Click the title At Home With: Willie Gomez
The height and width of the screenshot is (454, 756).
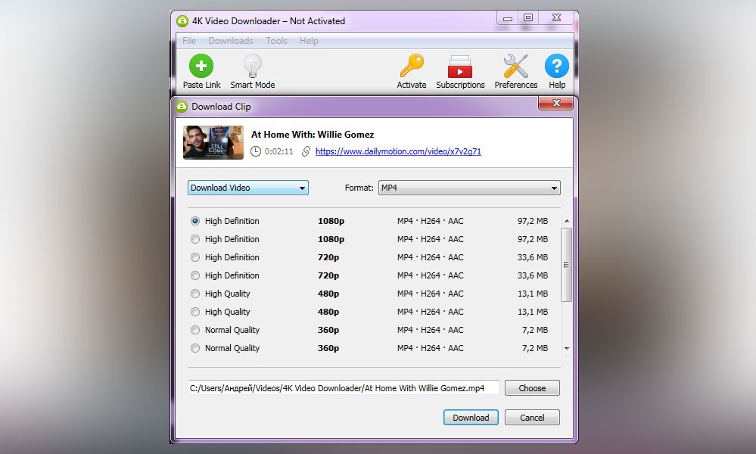tap(313, 135)
